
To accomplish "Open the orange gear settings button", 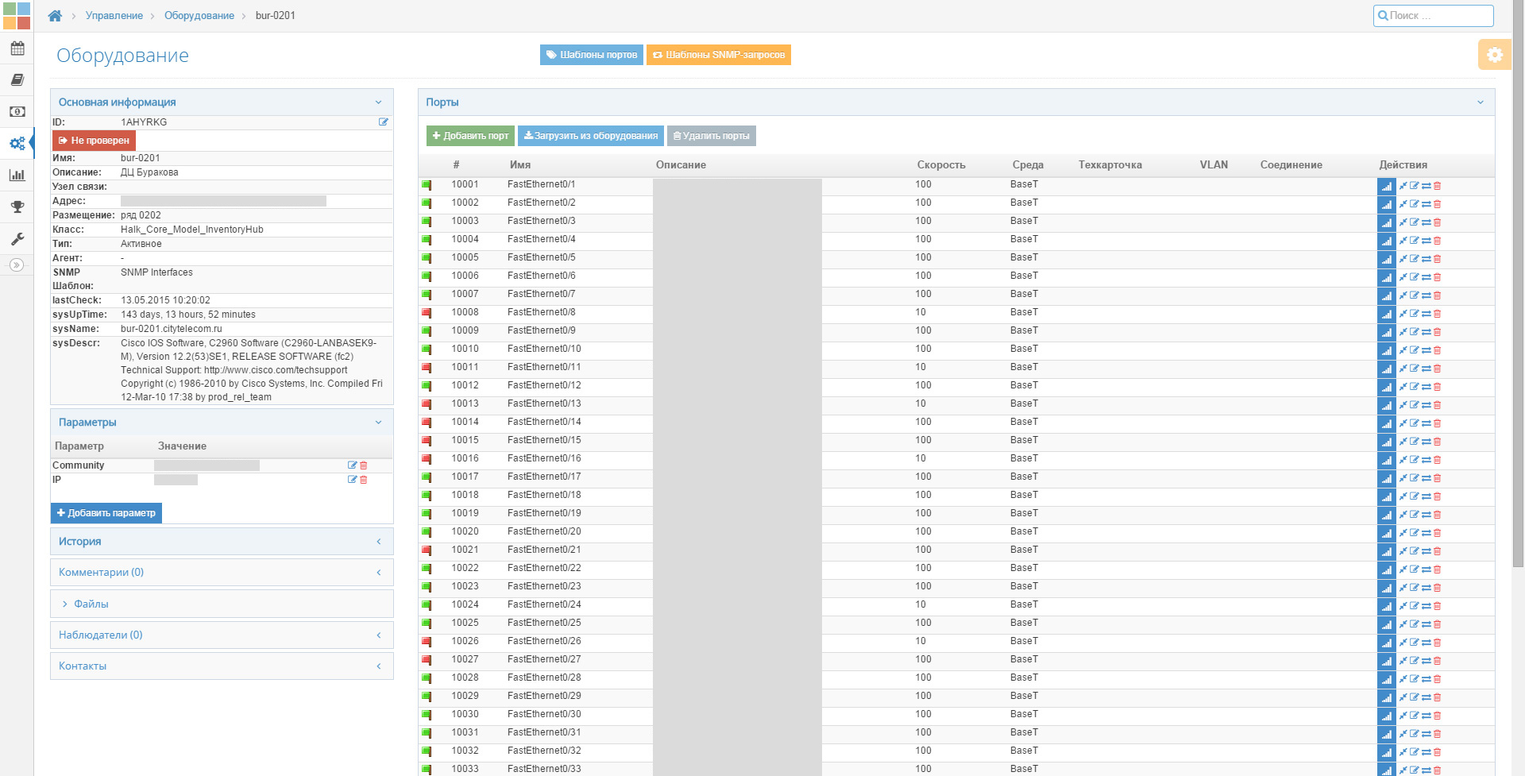I will [x=1494, y=55].
